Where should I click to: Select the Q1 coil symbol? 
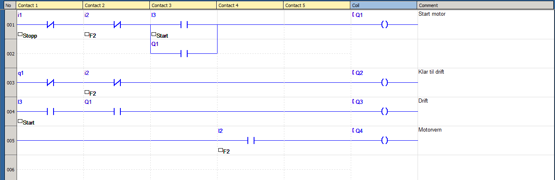coord(384,25)
